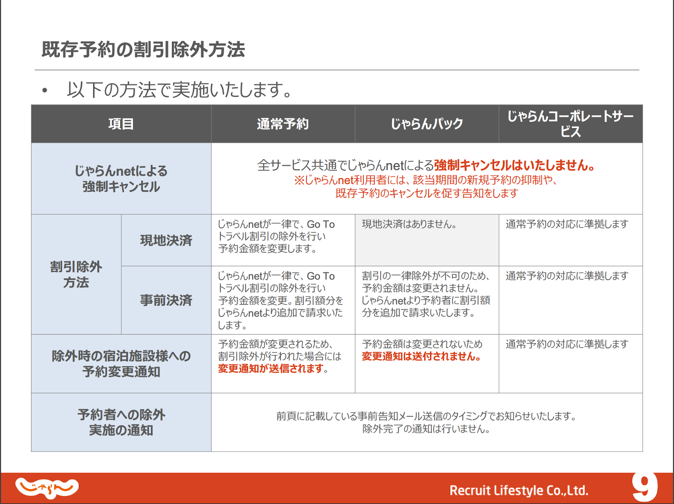Select the 事前決済 sub-row label
This screenshot has height=504, width=674.
(x=166, y=300)
